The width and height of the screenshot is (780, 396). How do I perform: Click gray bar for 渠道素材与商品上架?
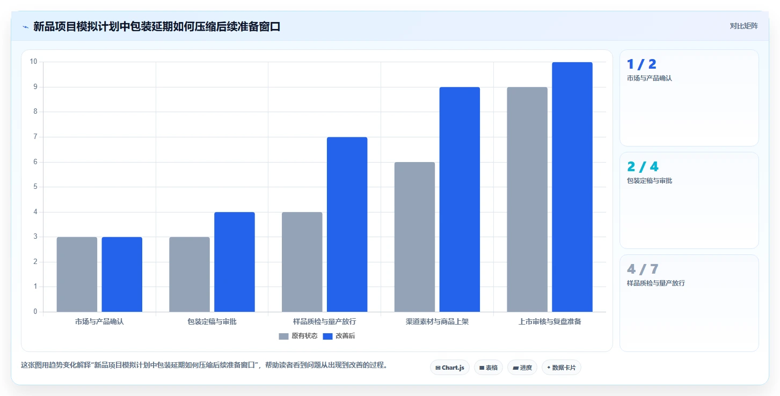415,237
